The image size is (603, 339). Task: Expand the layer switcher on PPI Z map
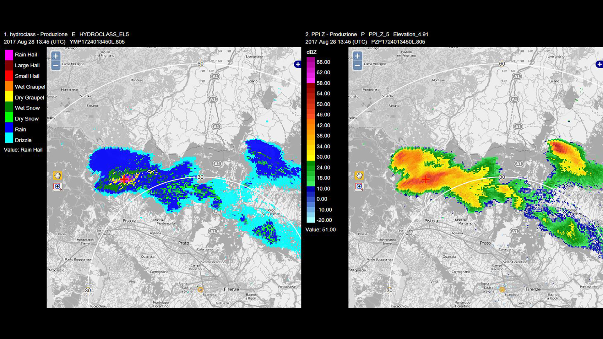[599, 64]
